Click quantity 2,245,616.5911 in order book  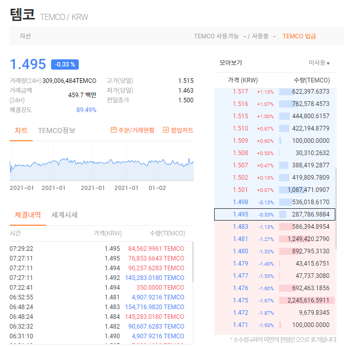(308, 300)
